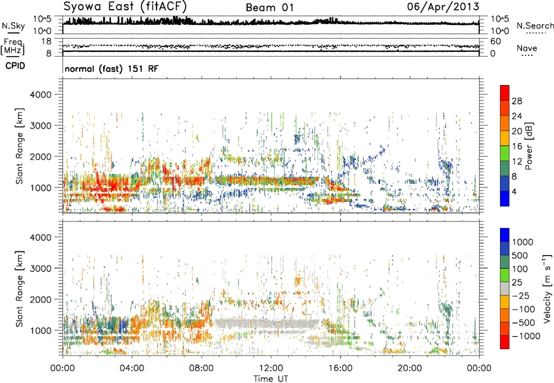Click the Slant Range label of velocity panel
This screenshot has height=383, width=554.
(19, 289)
